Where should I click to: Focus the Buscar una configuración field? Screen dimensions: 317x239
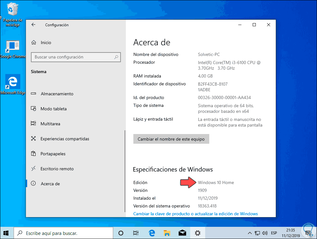[76, 57]
